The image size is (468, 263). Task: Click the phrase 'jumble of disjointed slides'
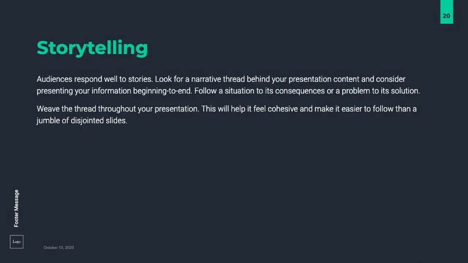click(81, 121)
